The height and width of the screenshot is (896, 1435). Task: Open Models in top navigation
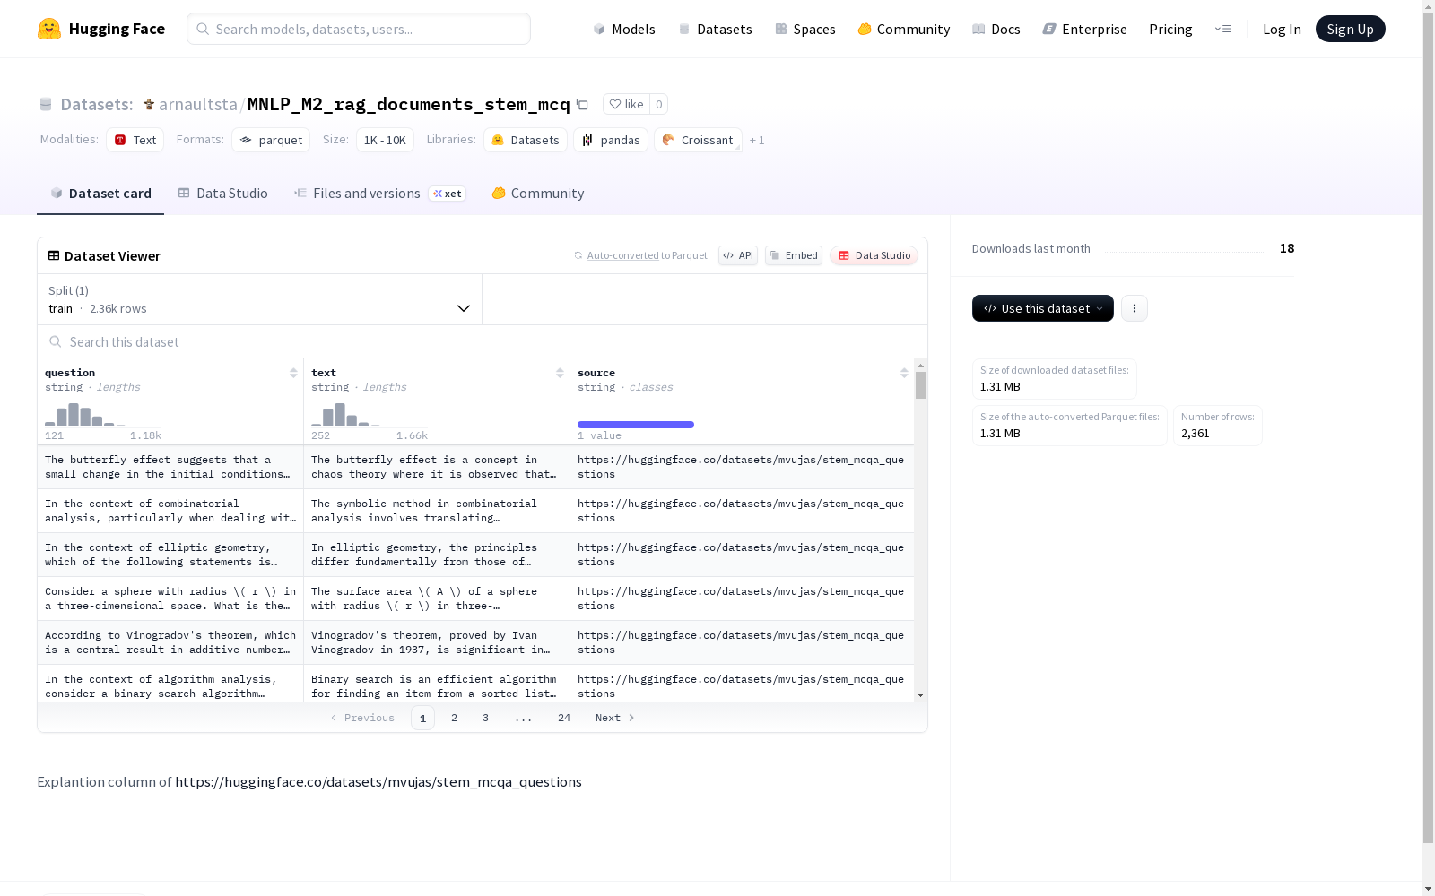(624, 29)
